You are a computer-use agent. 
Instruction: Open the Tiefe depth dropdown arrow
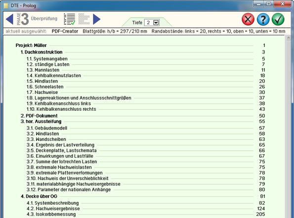pyautogui.click(x=156, y=23)
